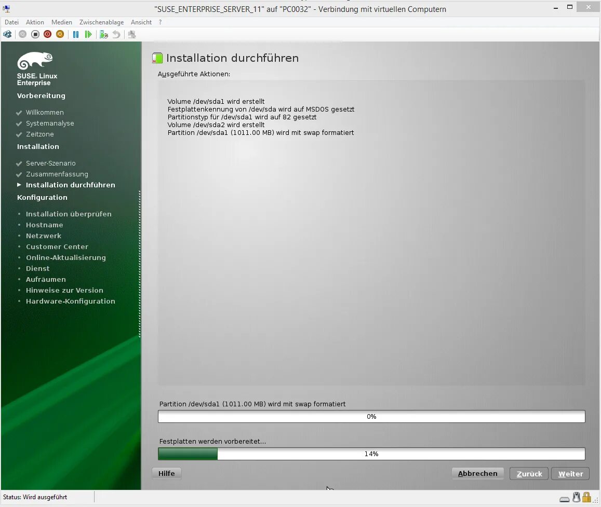Click 'Festplatten werden vorbereitet...' label

pyautogui.click(x=212, y=441)
